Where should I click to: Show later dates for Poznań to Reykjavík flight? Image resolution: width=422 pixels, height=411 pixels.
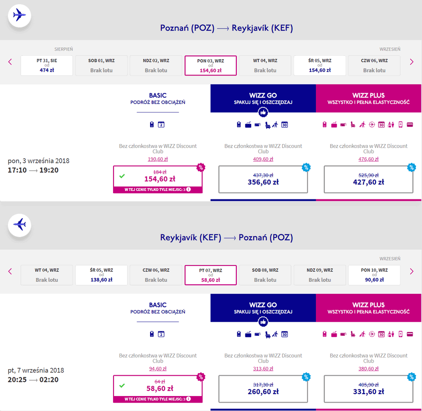click(412, 62)
